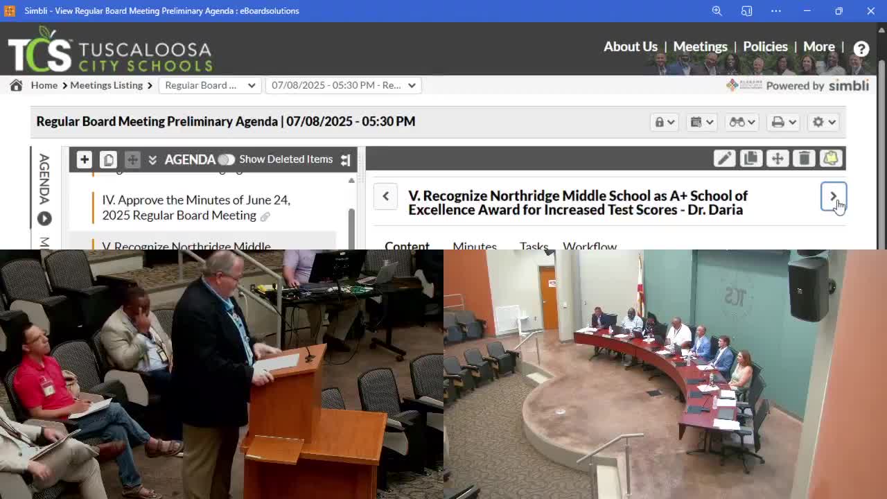Delete item using the trash can icon
Image resolution: width=887 pixels, height=499 pixels.
804,159
